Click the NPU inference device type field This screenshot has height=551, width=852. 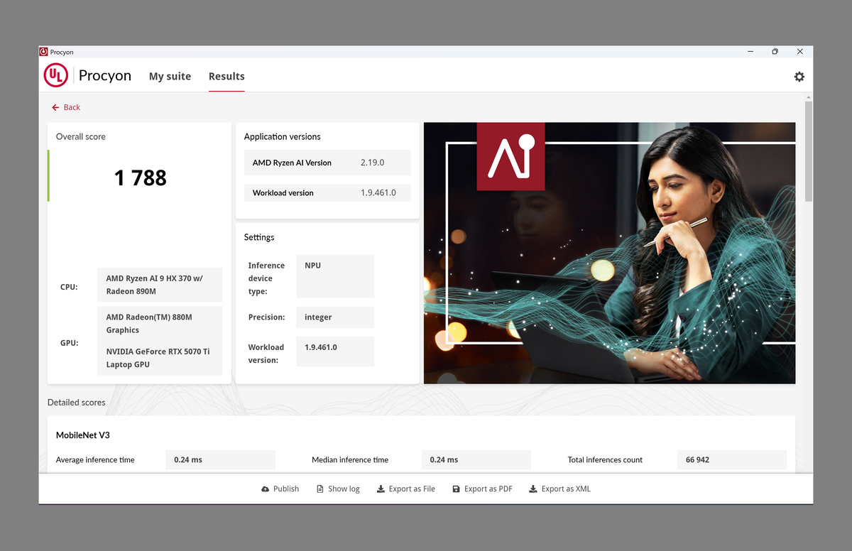pyautogui.click(x=334, y=276)
